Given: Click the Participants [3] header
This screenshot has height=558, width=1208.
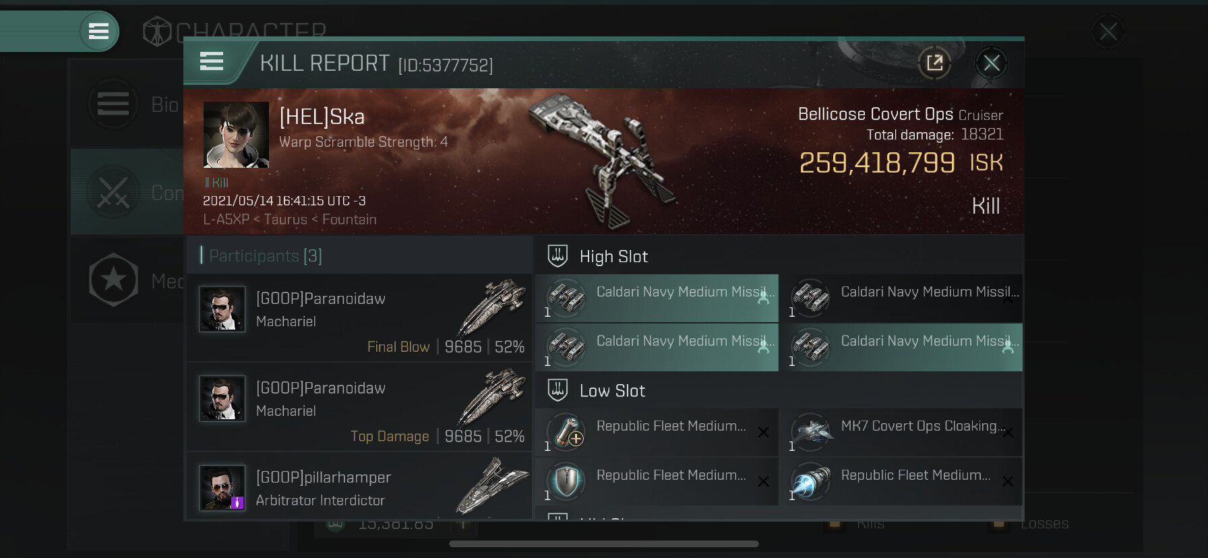Looking at the screenshot, I should click(266, 255).
